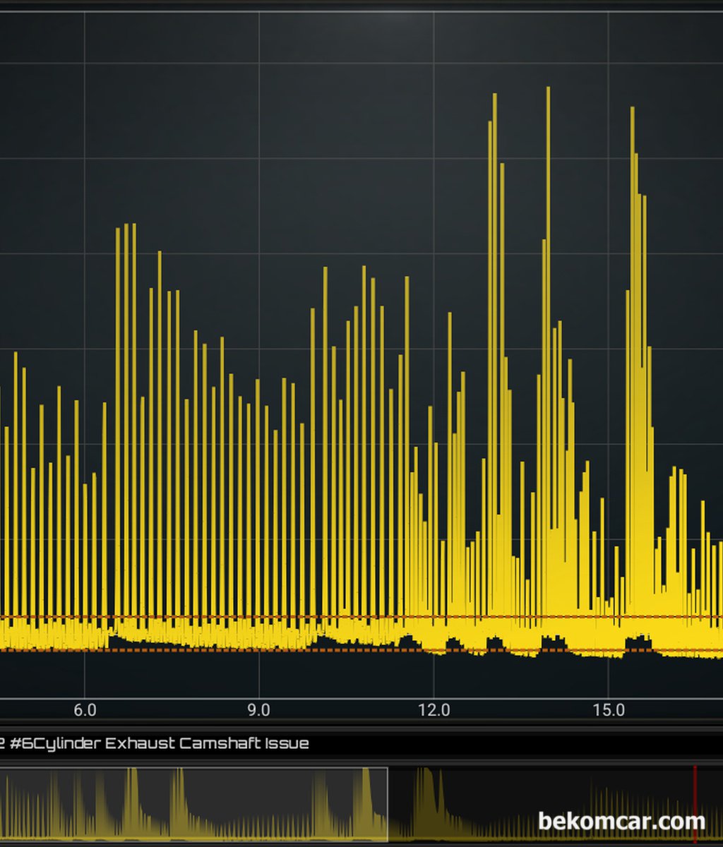723x847 pixels.
Task: Click the triple peak cluster after 6.0
Action: 126,229
